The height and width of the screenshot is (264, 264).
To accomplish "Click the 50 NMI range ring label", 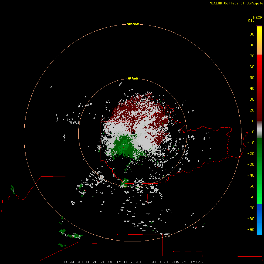I will pos(133,78).
